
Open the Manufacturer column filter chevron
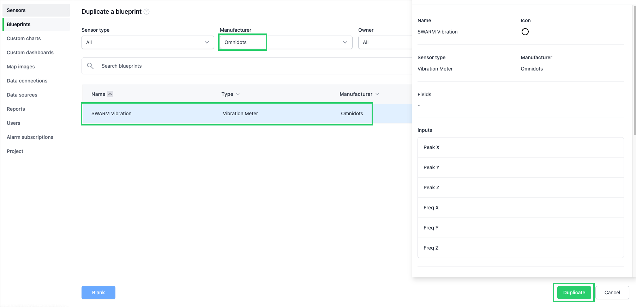coord(377,94)
